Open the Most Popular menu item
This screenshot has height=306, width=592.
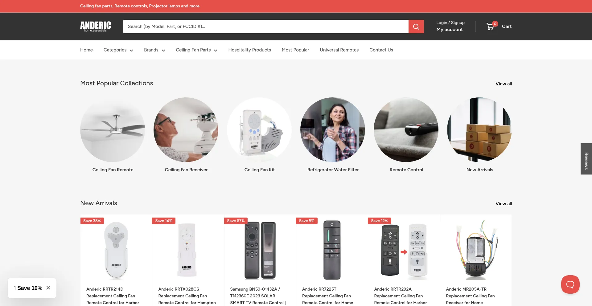[295, 50]
